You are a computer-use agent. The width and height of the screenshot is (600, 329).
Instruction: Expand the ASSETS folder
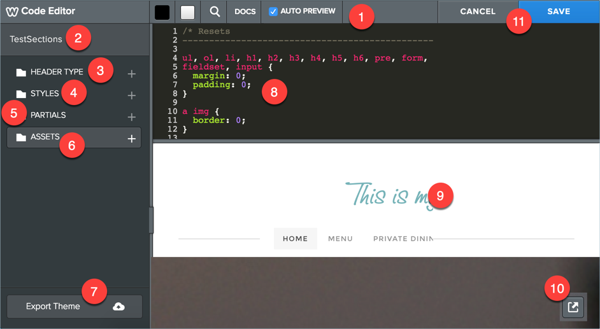(x=45, y=137)
